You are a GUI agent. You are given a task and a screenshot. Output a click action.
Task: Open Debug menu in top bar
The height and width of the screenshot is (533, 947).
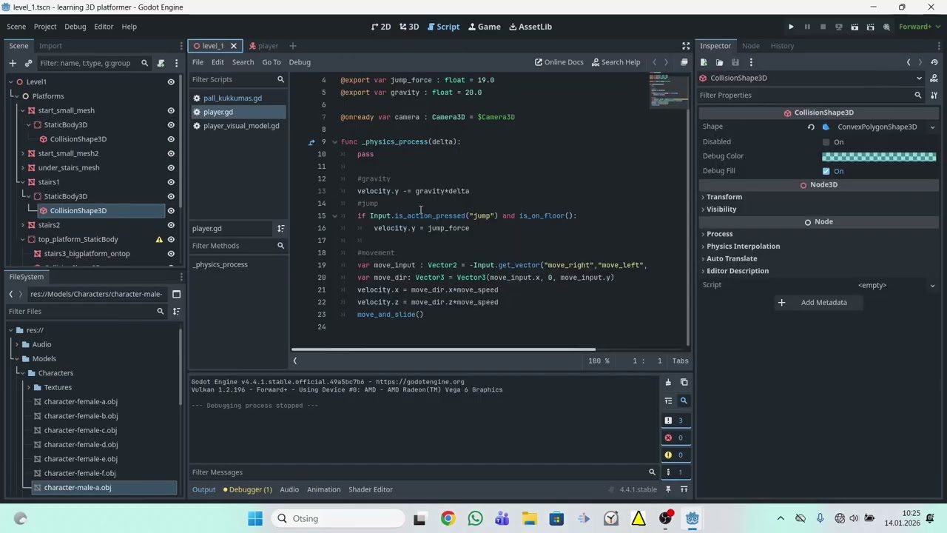(x=75, y=27)
